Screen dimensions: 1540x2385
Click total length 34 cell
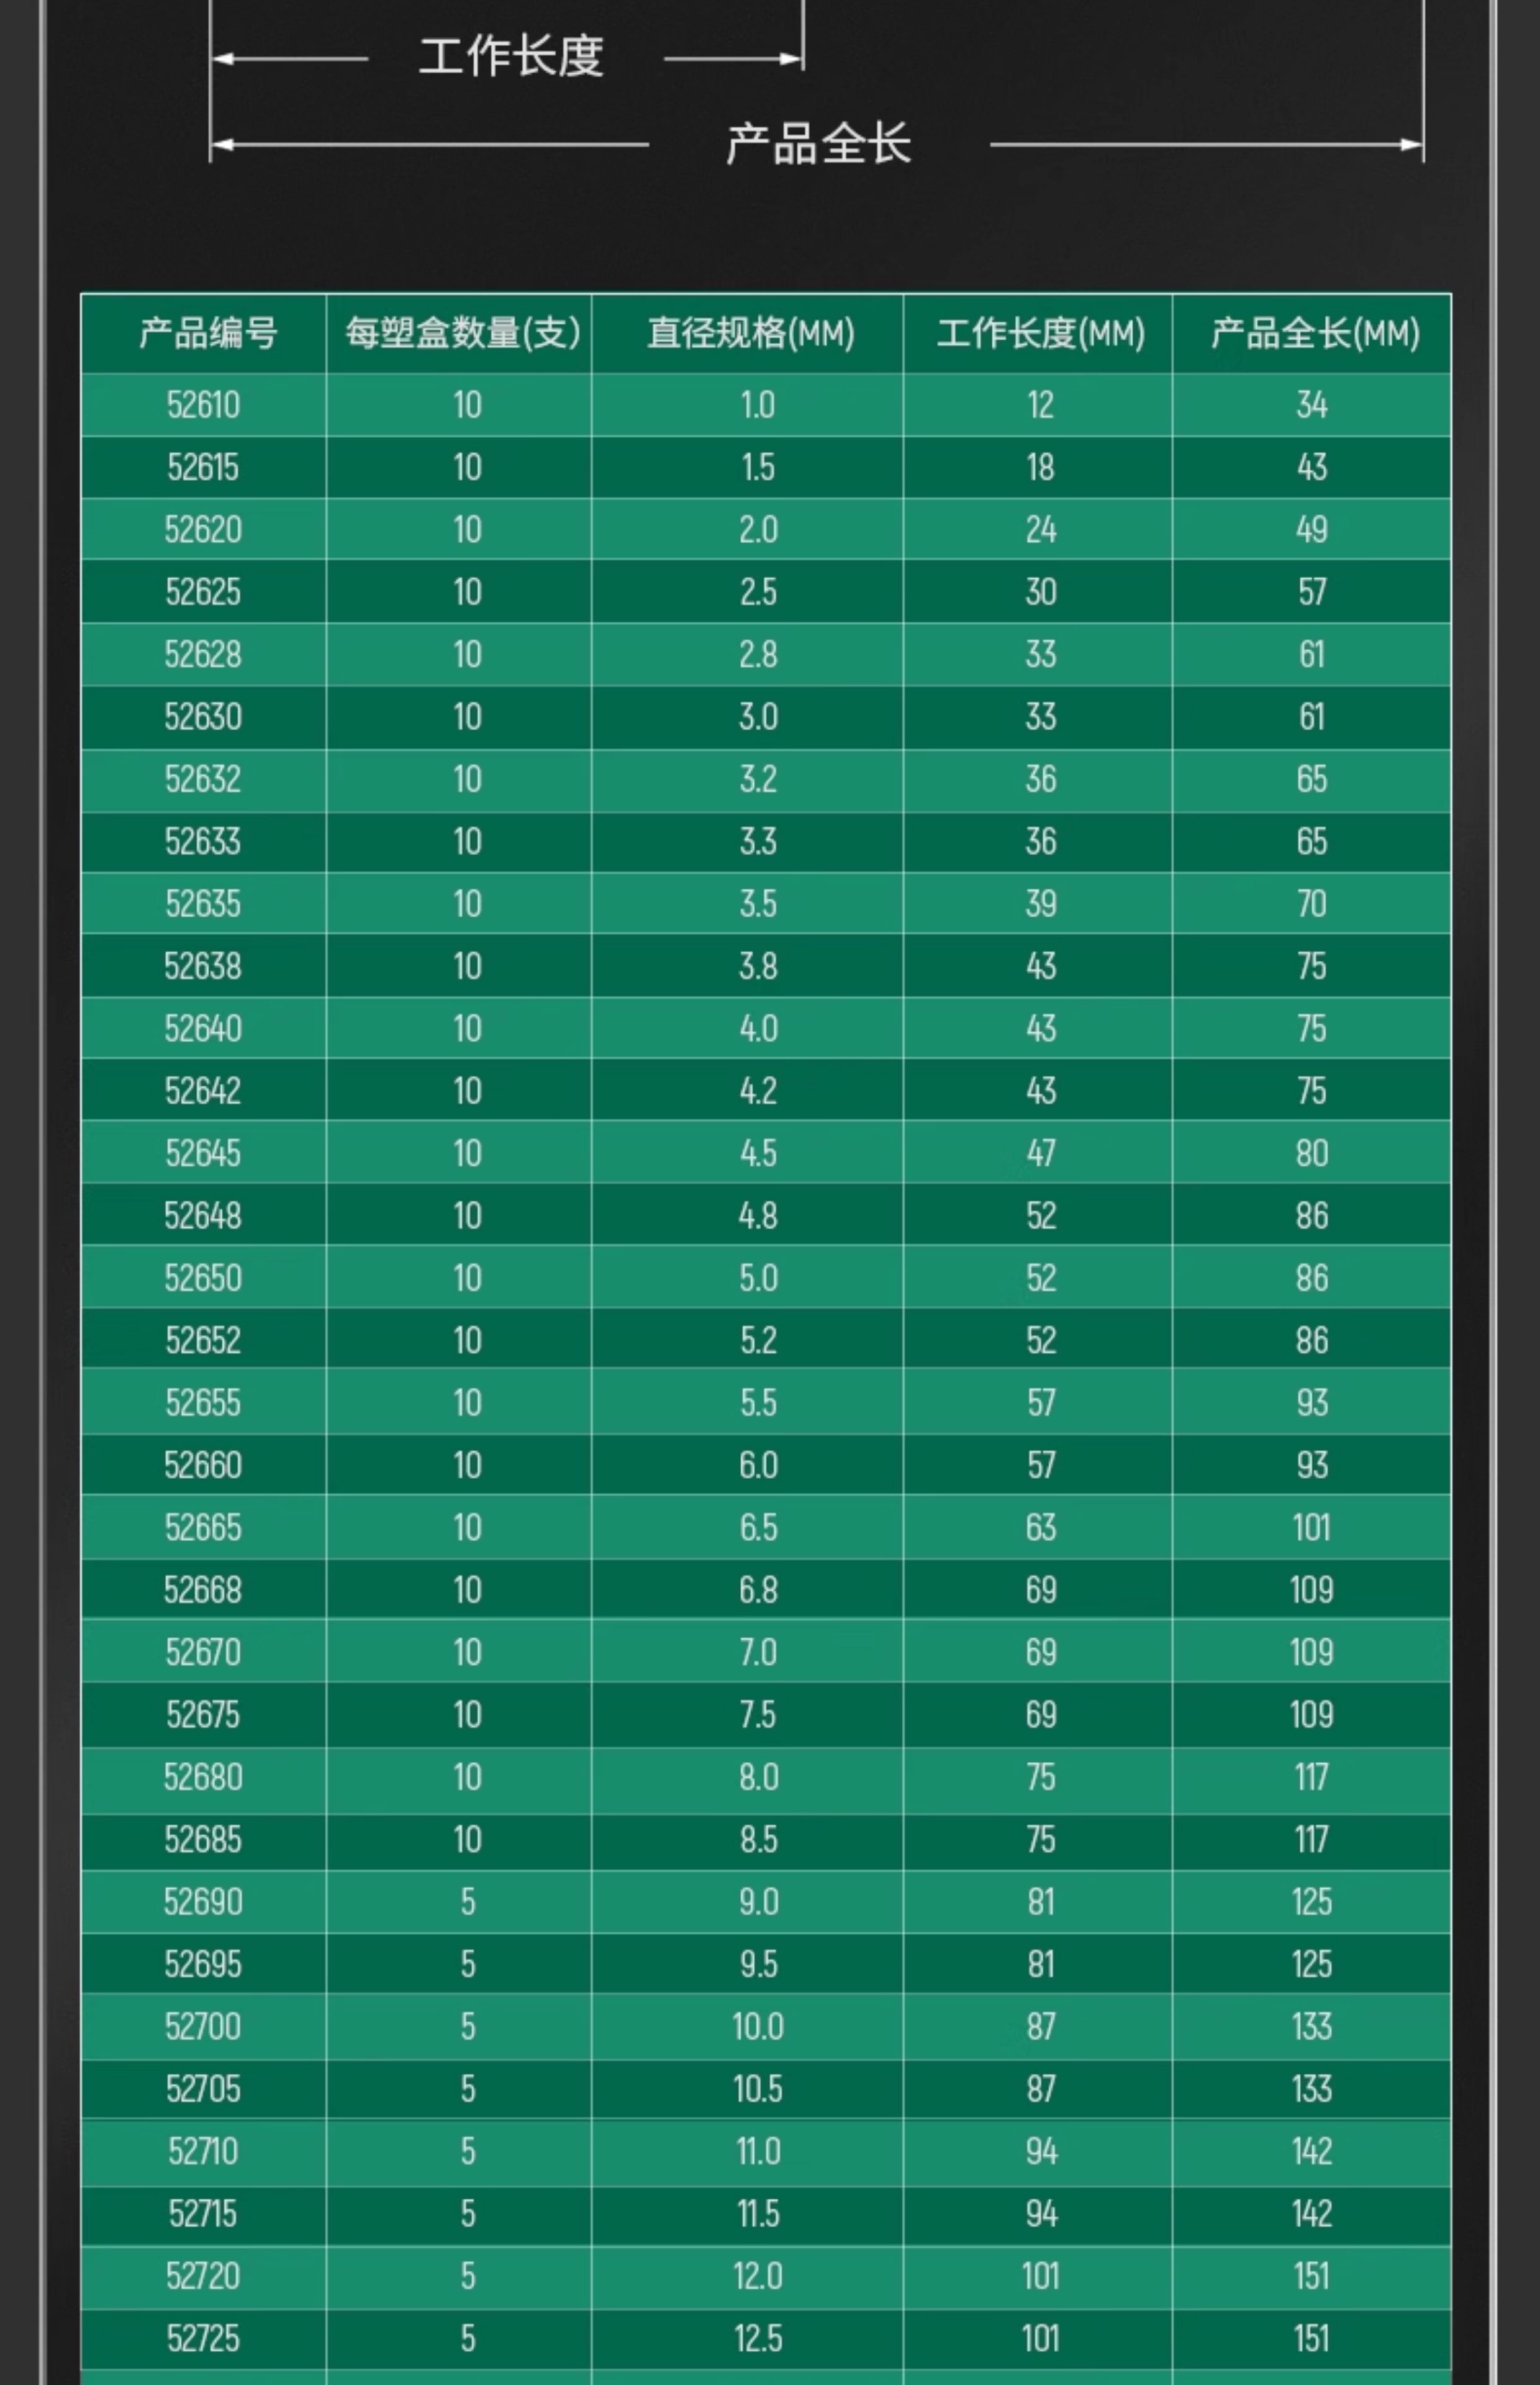point(1311,405)
